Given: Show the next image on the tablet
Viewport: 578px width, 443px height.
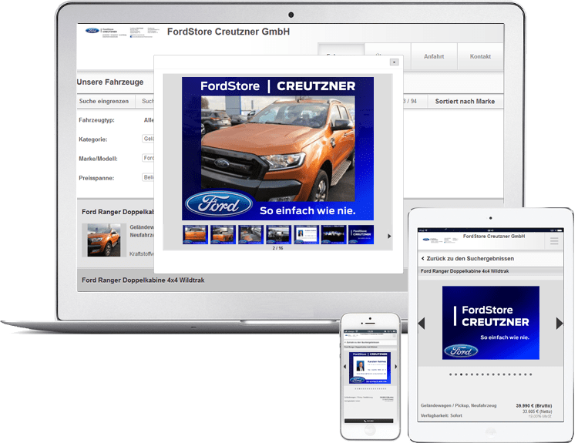Looking at the screenshot, I should click(x=560, y=324).
